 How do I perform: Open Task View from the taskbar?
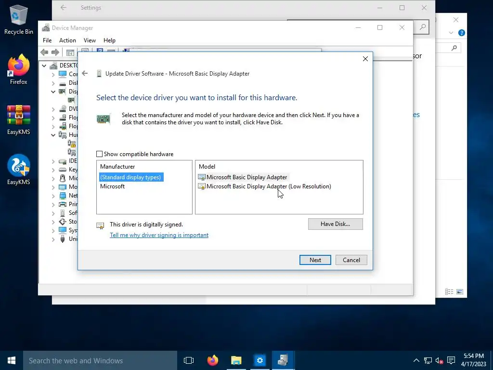coord(189,360)
